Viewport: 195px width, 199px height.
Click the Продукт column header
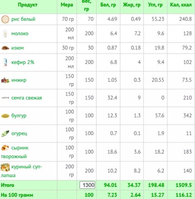coord(27,5)
